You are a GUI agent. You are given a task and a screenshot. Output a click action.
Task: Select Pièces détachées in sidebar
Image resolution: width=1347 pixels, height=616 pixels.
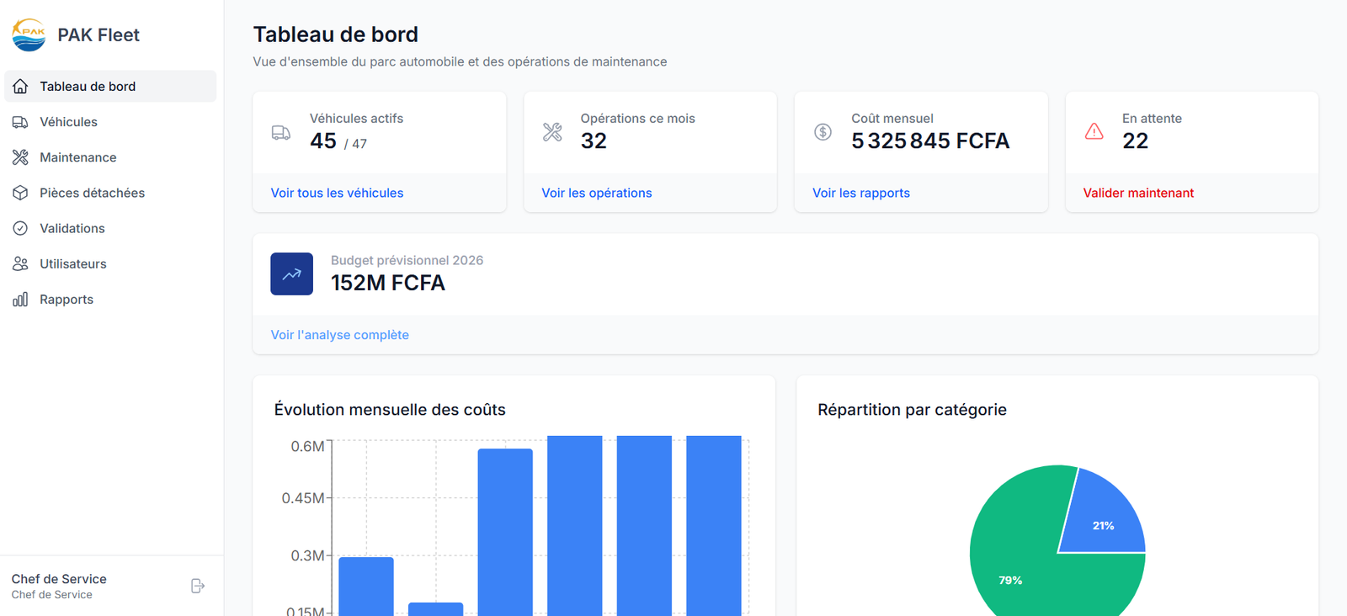92,193
